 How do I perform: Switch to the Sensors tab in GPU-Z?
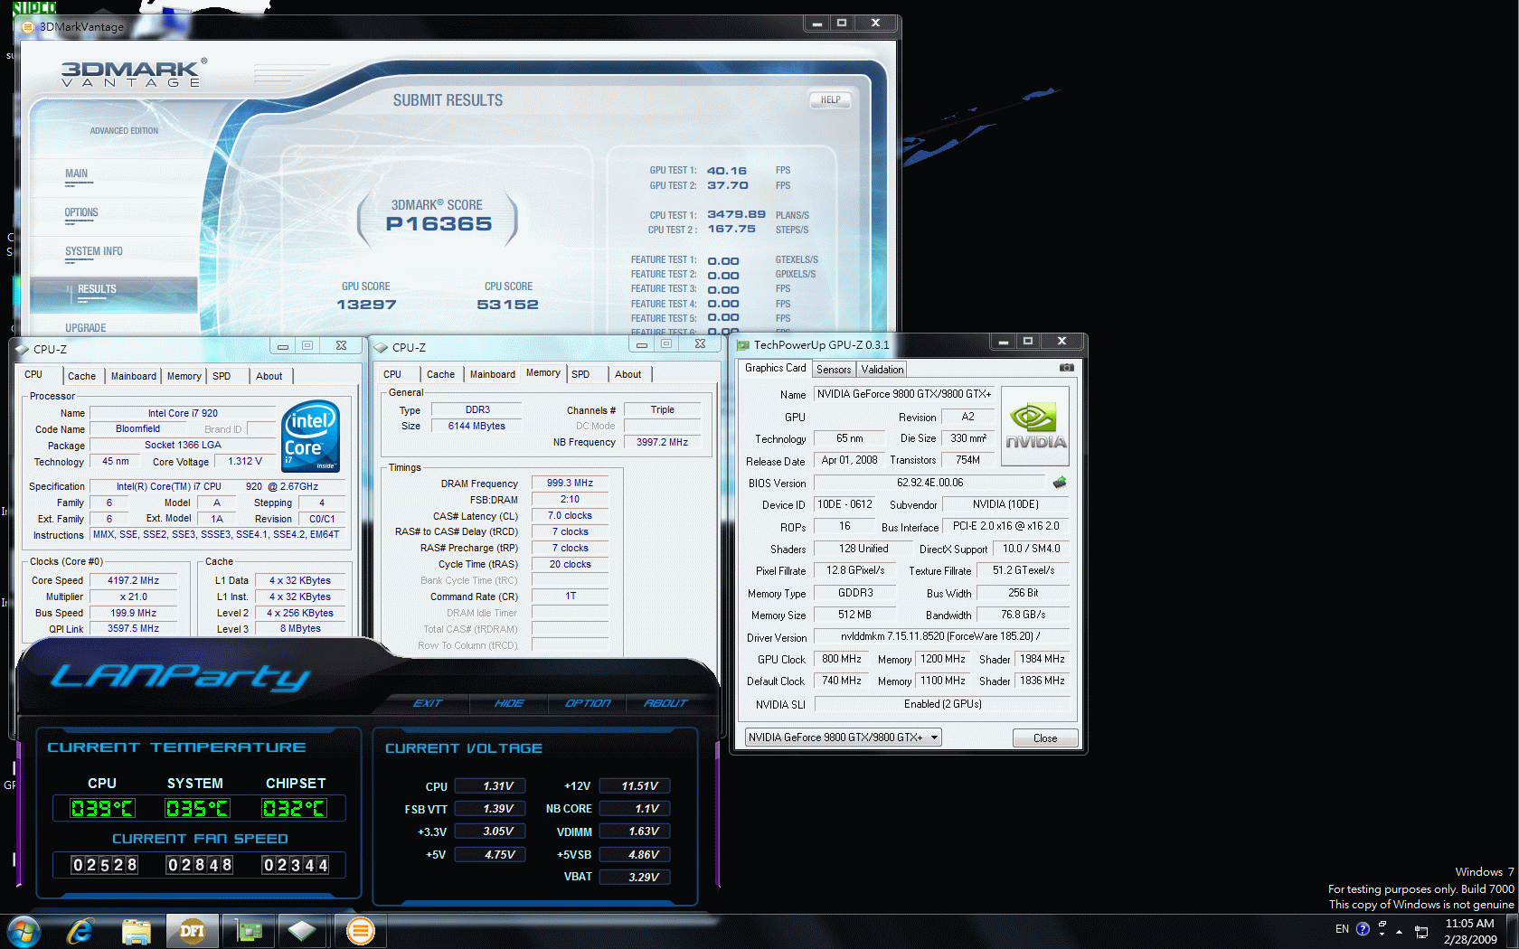pyautogui.click(x=834, y=370)
